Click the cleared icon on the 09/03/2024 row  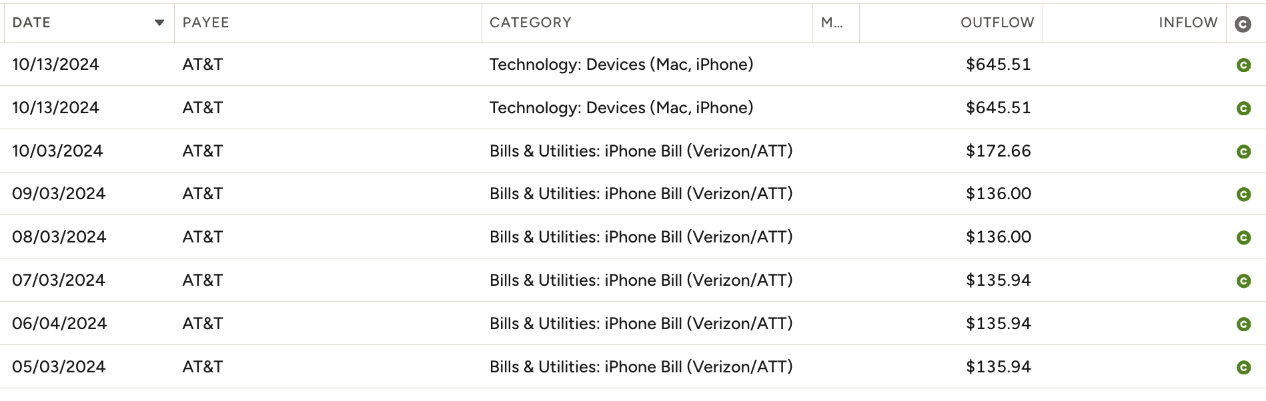(1244, 195)
